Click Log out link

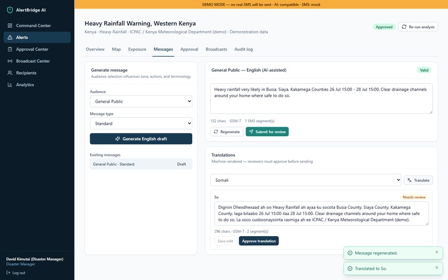[16, 273]
